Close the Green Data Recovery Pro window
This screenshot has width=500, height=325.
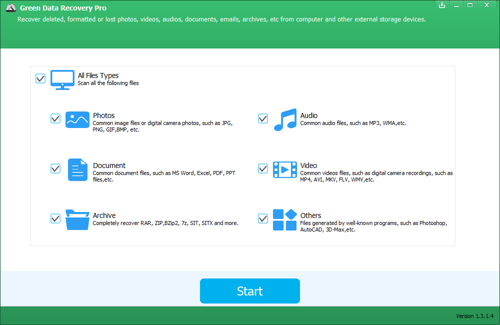[485, 5]
